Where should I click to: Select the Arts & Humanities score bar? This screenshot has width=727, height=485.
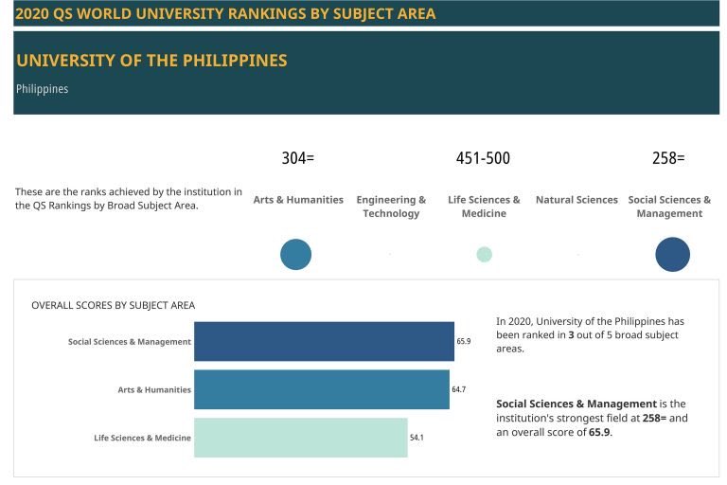pos(322,389)
